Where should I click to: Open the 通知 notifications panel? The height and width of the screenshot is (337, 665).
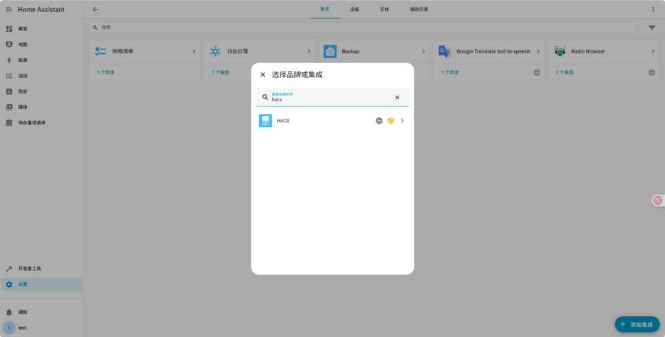click(23, 312)
